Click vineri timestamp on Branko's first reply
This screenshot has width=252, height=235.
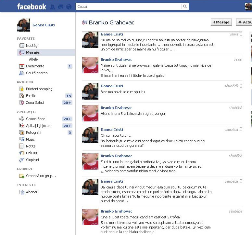coord(238,60)
